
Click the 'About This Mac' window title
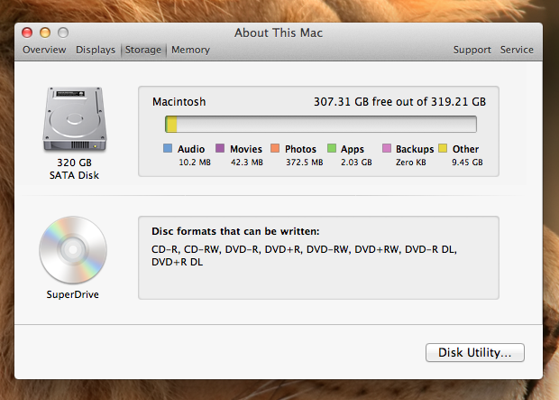tap(279, 33)
